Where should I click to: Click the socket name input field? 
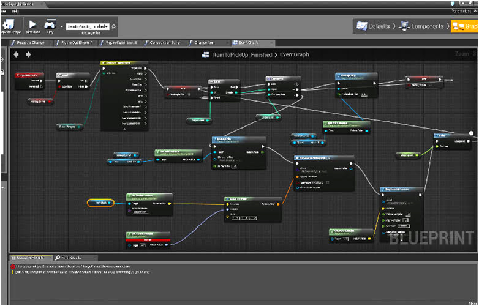[x=140, y=212]
